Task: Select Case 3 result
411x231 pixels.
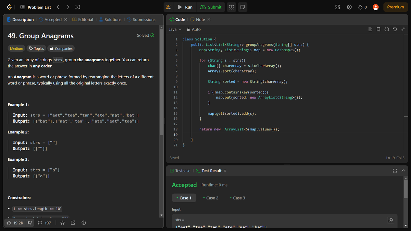Action: click(x=238, y=198)
